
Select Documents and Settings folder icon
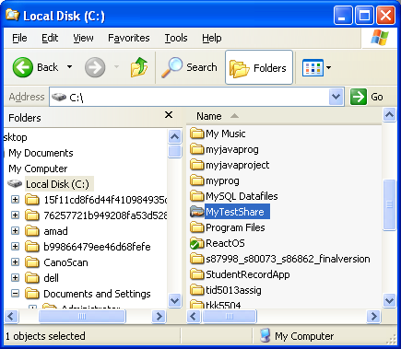coord(32,294)
